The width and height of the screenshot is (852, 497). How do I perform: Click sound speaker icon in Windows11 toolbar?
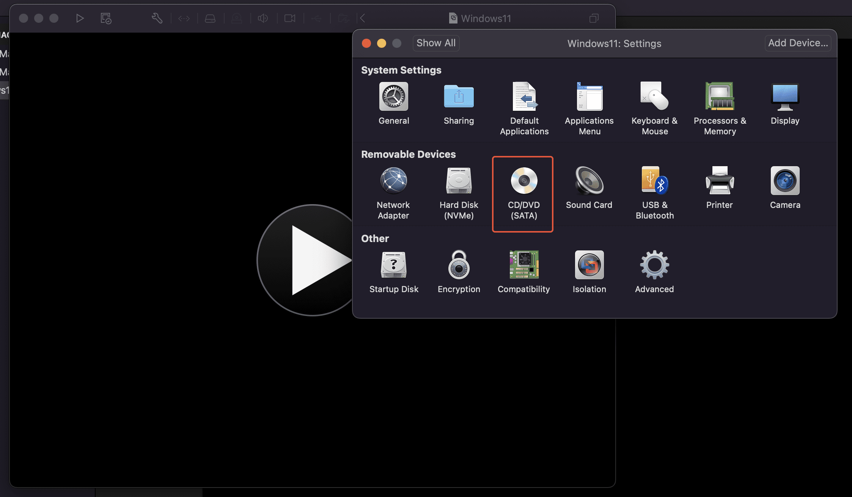pyautogui.click(x=263, y=18)
